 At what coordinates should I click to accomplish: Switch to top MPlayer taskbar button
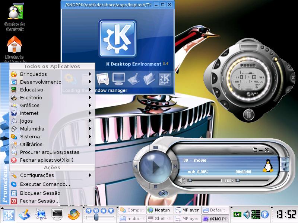pyautogui.click(x=188, y=210)
